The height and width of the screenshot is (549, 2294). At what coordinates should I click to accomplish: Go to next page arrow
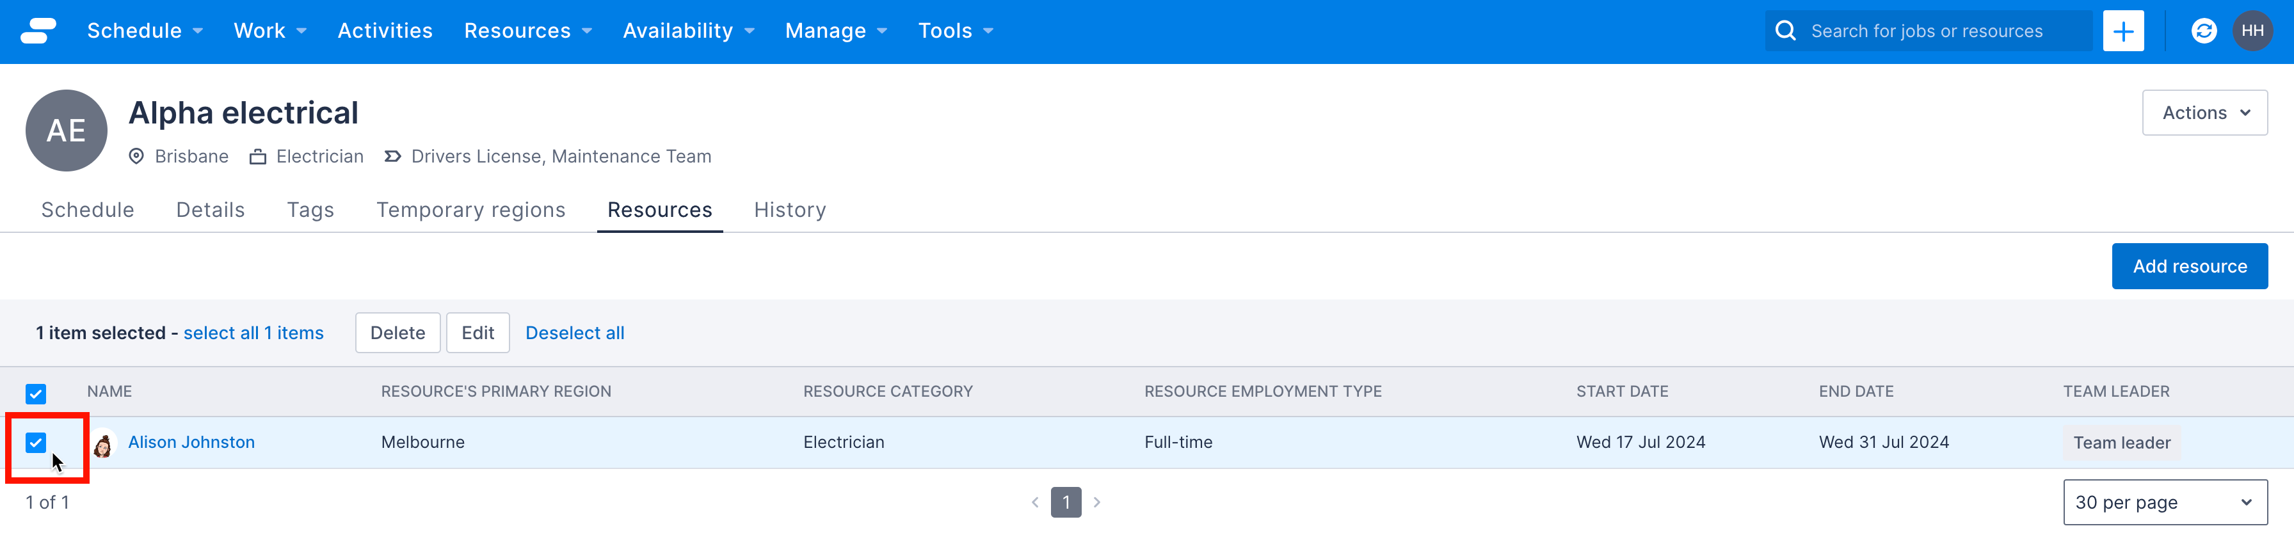1096,503
